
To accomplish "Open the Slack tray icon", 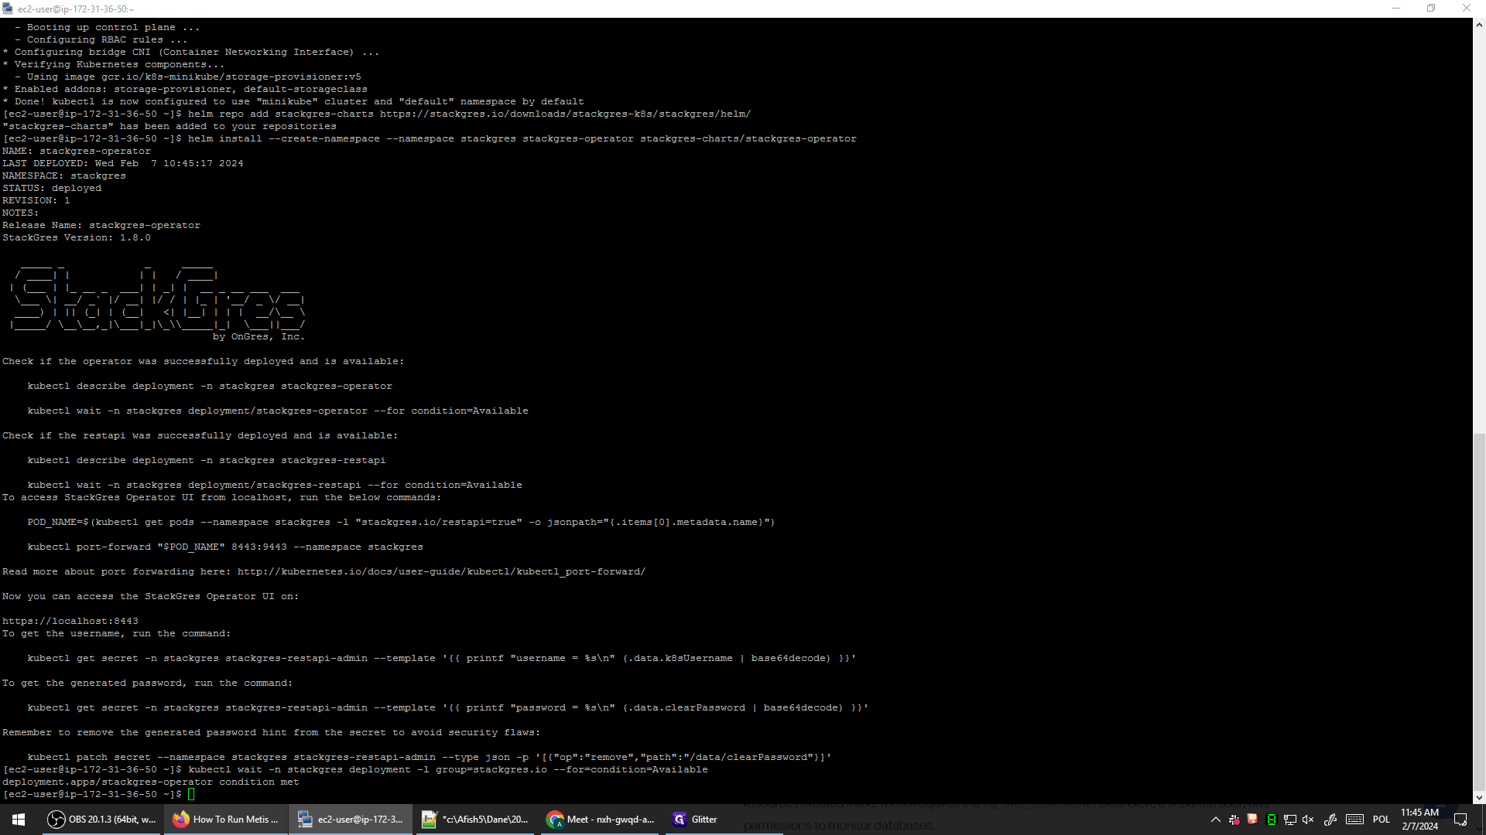I will (x=1234, y=820).
